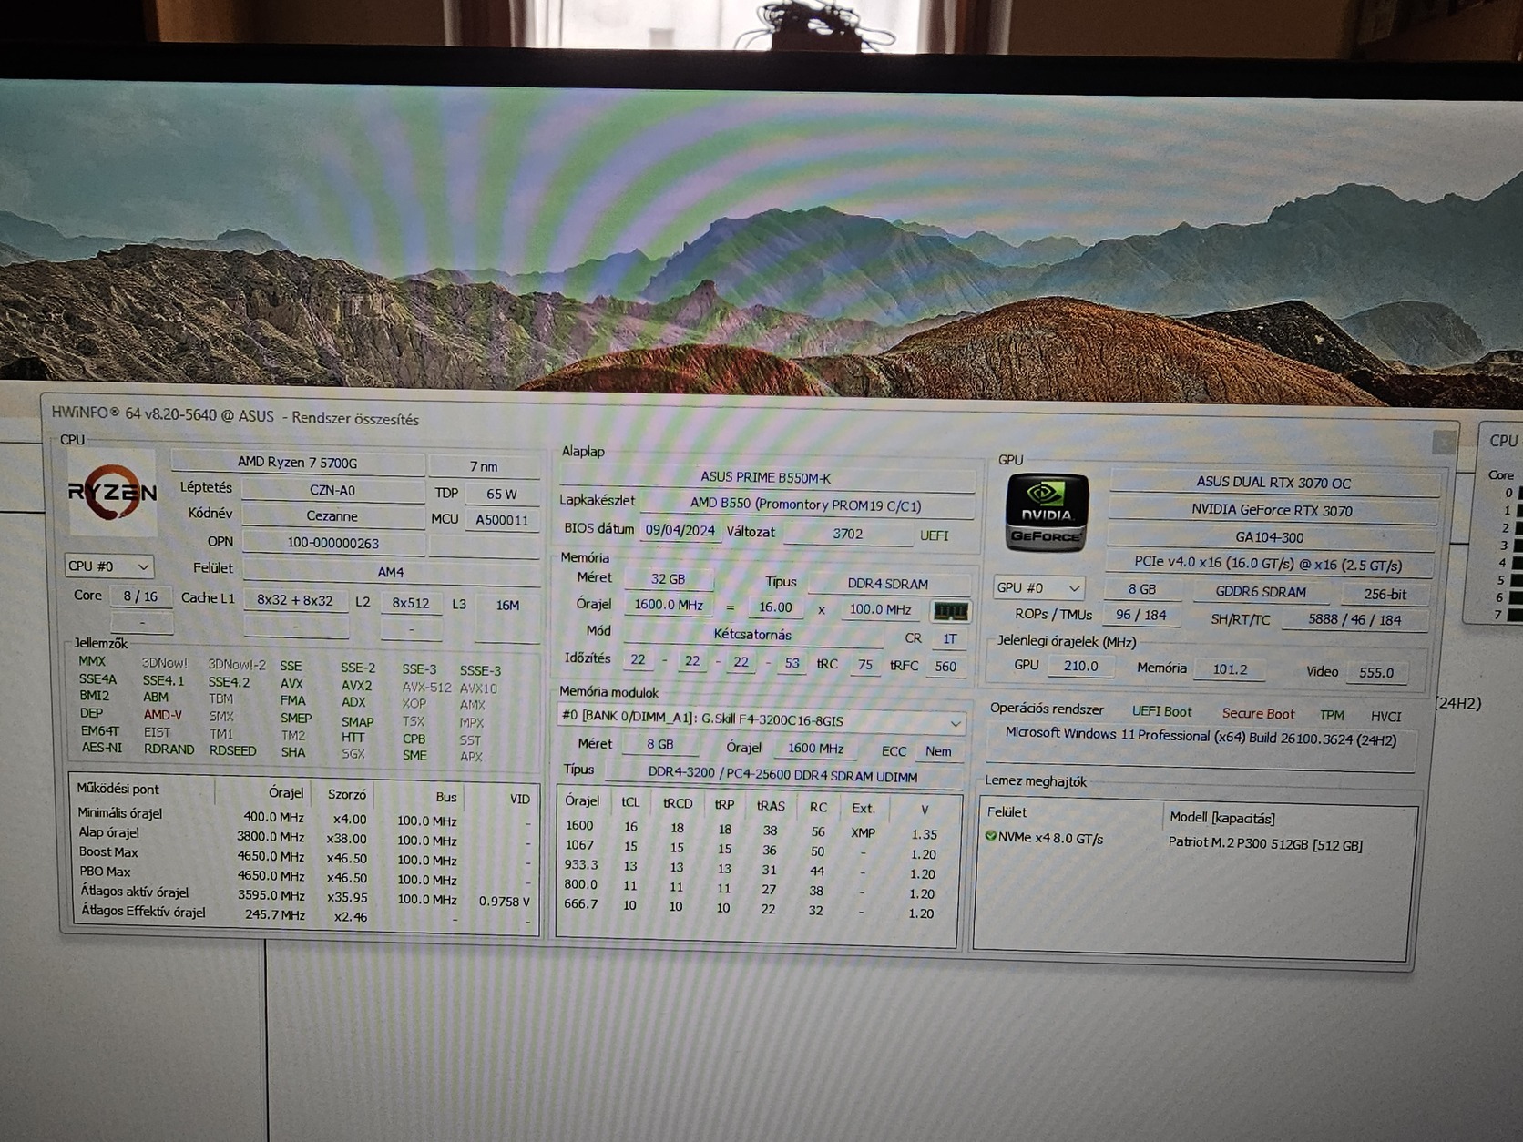Viewport: 1523px width, 1142px height.
Task: Select the BIOS version 3702
Action: [x=848, y=534]
